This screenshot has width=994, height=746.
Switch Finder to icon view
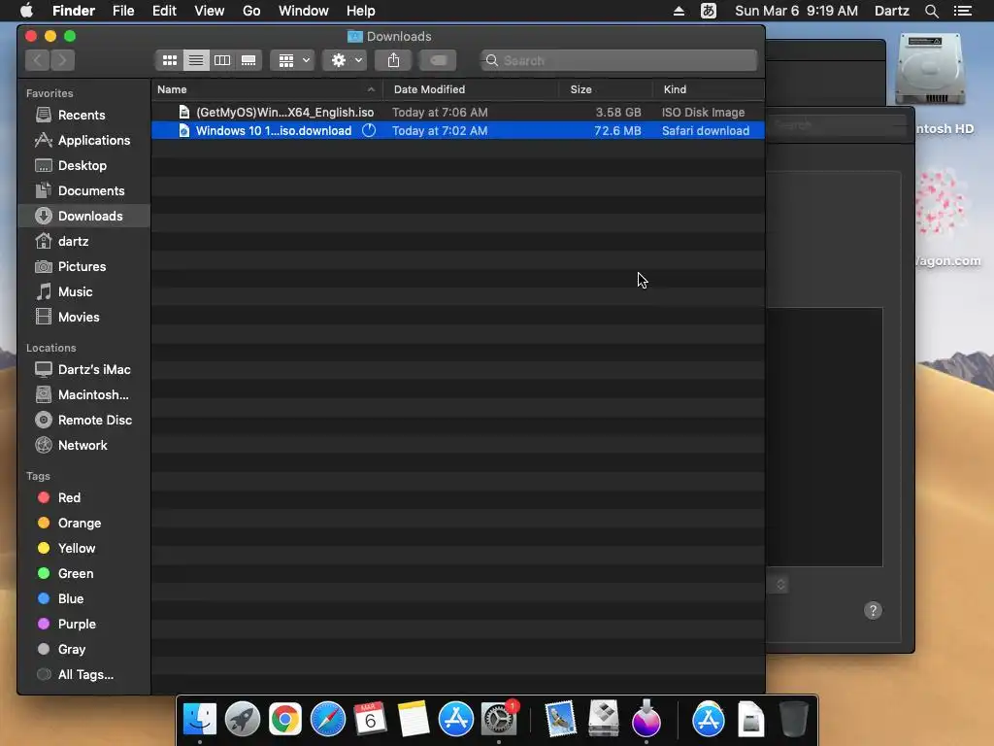[x=169, y=60]
